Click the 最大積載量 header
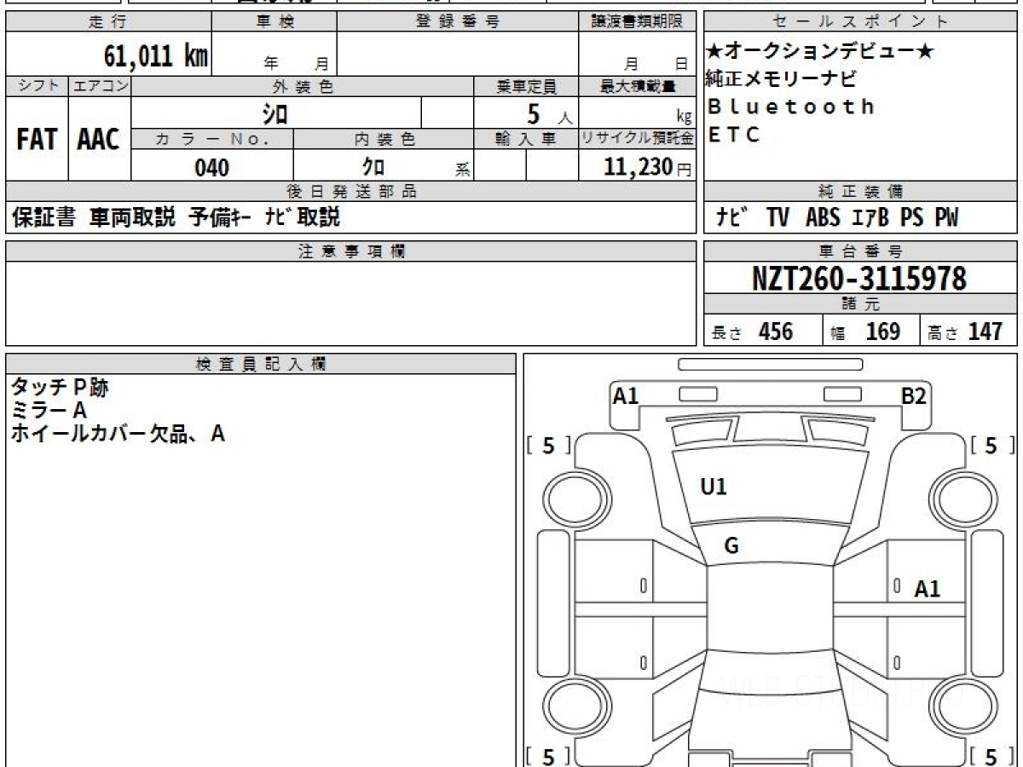Screen dimensions: 1023x767 tap(638, 86)
